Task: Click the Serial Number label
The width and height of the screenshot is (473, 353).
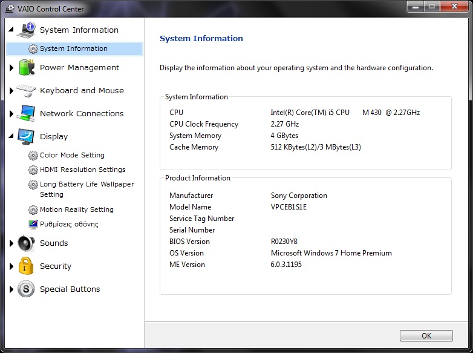Action: tap(192, 230)
